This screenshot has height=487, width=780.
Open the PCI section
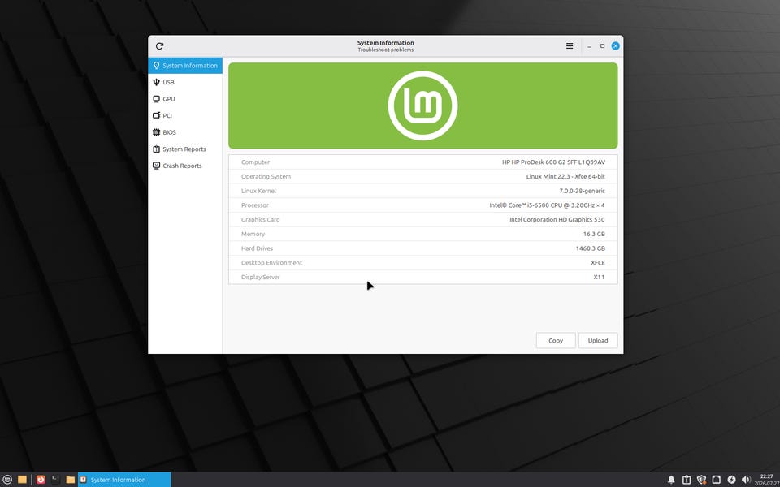(x=185, y=115)
